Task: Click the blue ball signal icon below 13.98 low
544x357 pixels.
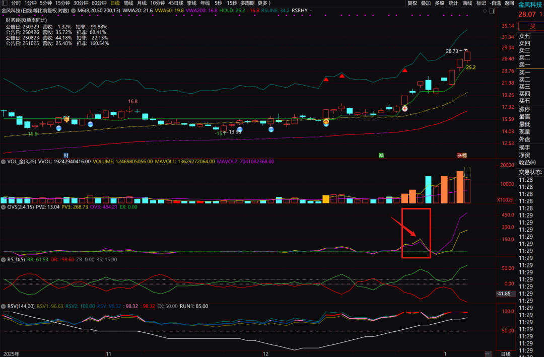Action: coord(239,129)
